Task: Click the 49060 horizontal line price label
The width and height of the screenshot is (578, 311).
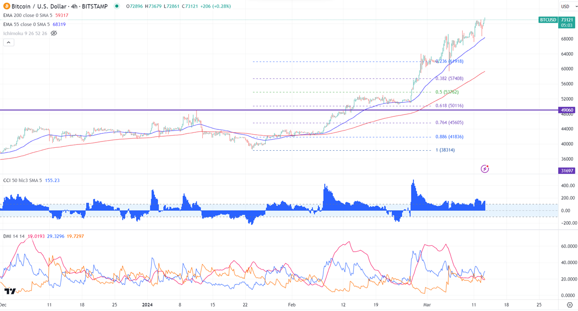Action: pos(567,110)
